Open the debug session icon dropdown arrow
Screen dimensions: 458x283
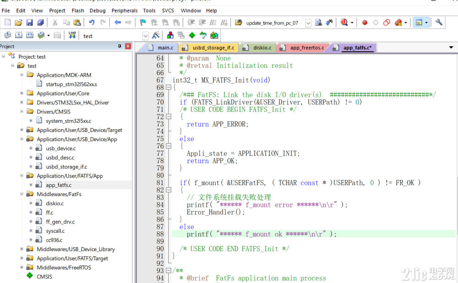coord(352,23)
